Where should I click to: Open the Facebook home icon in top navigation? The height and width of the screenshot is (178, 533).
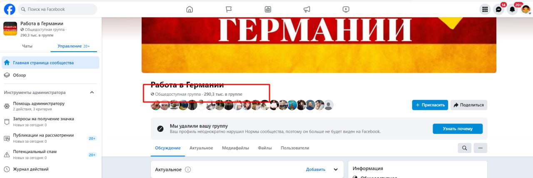(189, 9)
